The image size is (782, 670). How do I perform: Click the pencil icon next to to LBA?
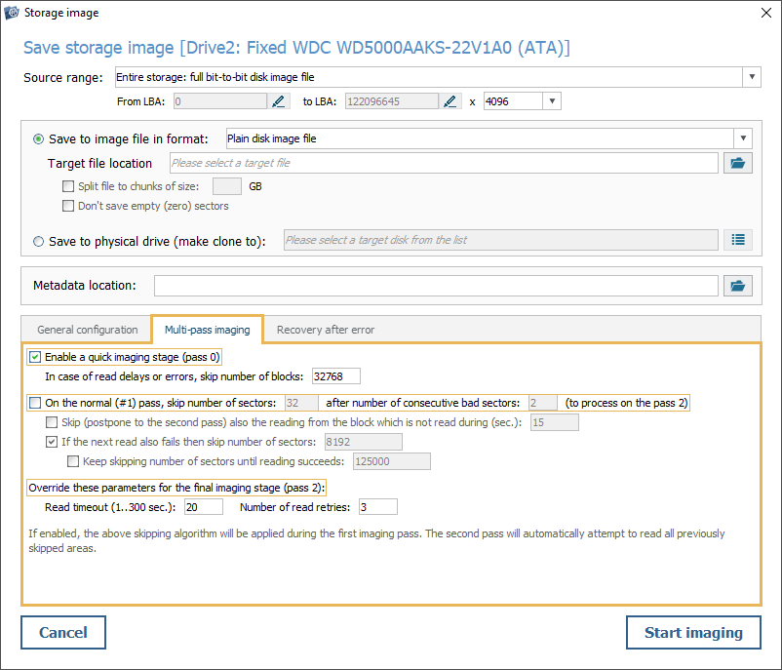click(450, 100)
